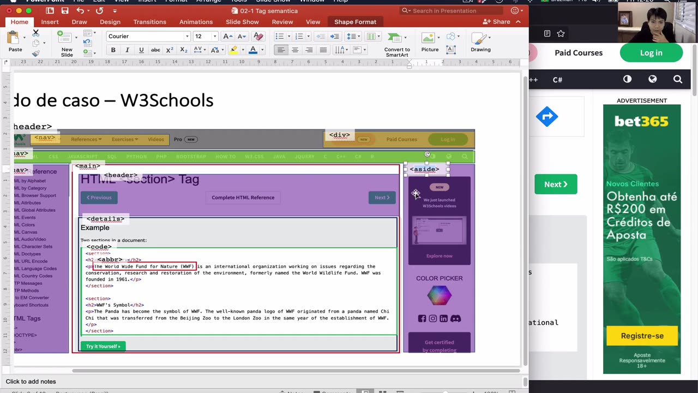Click the Save icon in title bar
Image resolution: width=698 pixels, height=393 pixels.
[x=65, y=10]
